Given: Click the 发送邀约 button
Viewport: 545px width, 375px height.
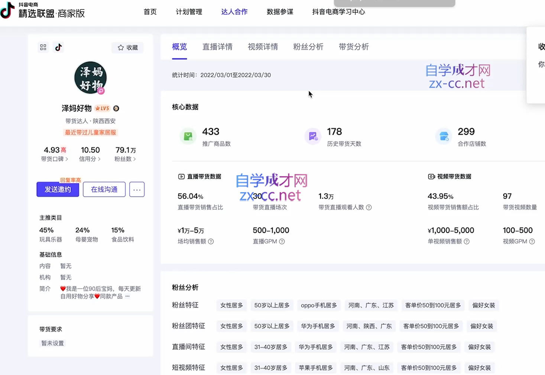Looking at the screenshot, I should coord(58,189).
